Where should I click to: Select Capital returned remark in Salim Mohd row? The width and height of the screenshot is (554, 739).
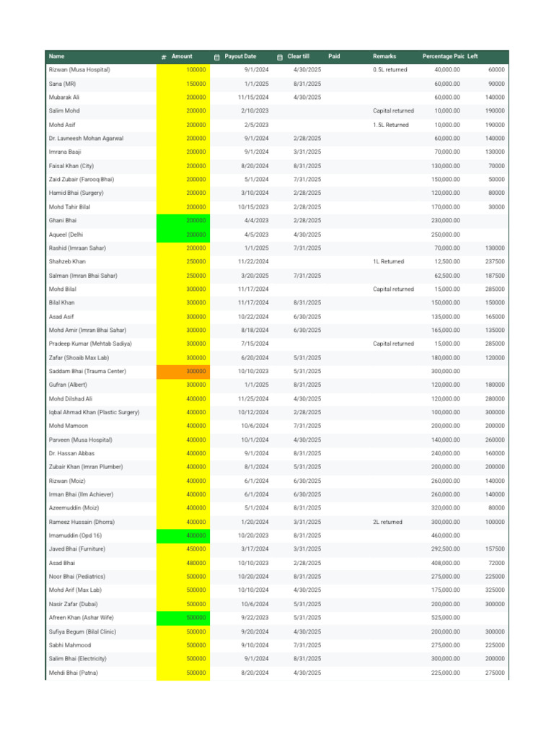pos(393,110)
